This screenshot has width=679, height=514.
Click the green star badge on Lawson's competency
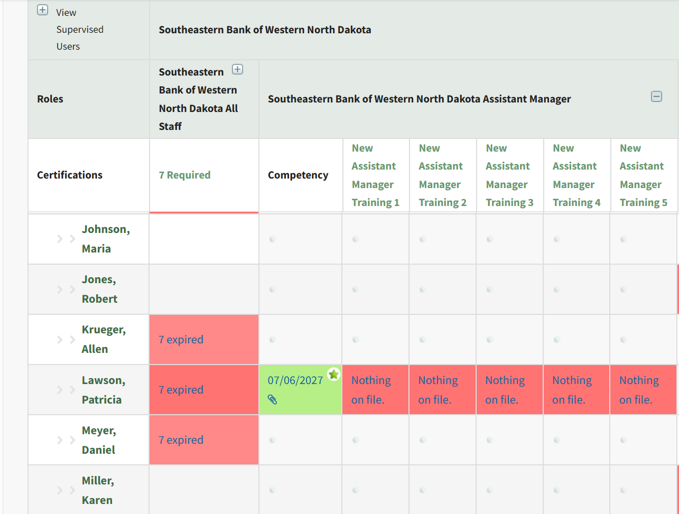333,375
